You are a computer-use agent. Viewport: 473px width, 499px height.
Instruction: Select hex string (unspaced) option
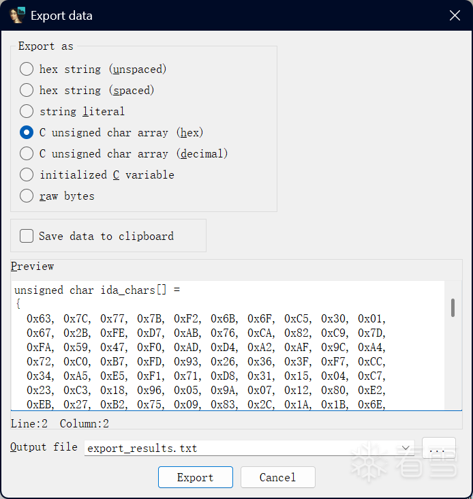tap(27, 69)
